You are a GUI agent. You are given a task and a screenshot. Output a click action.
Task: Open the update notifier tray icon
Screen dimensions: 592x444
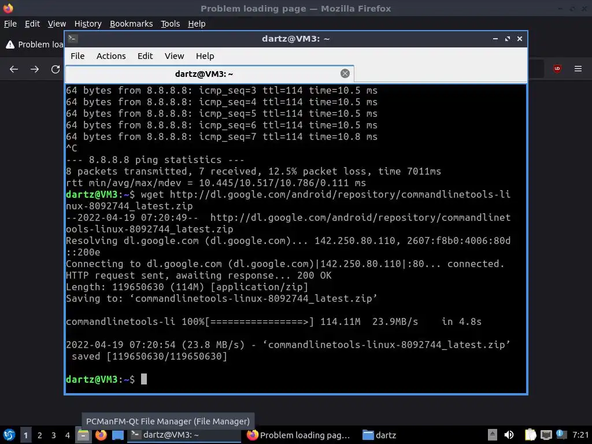(561, 435)
